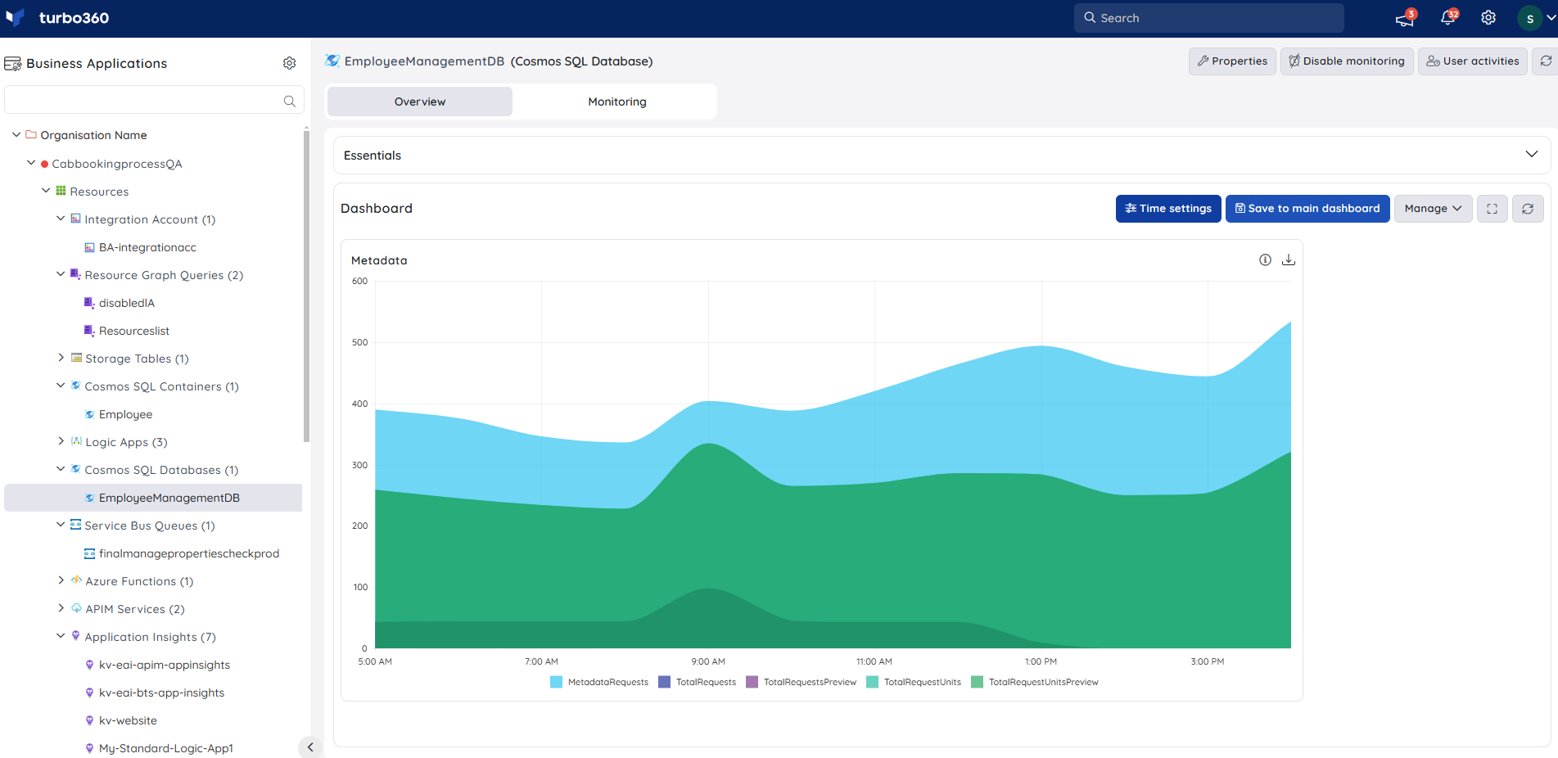The image size is (1558, 758).
Task: Collapse Application Insights group
Action: 61,636
